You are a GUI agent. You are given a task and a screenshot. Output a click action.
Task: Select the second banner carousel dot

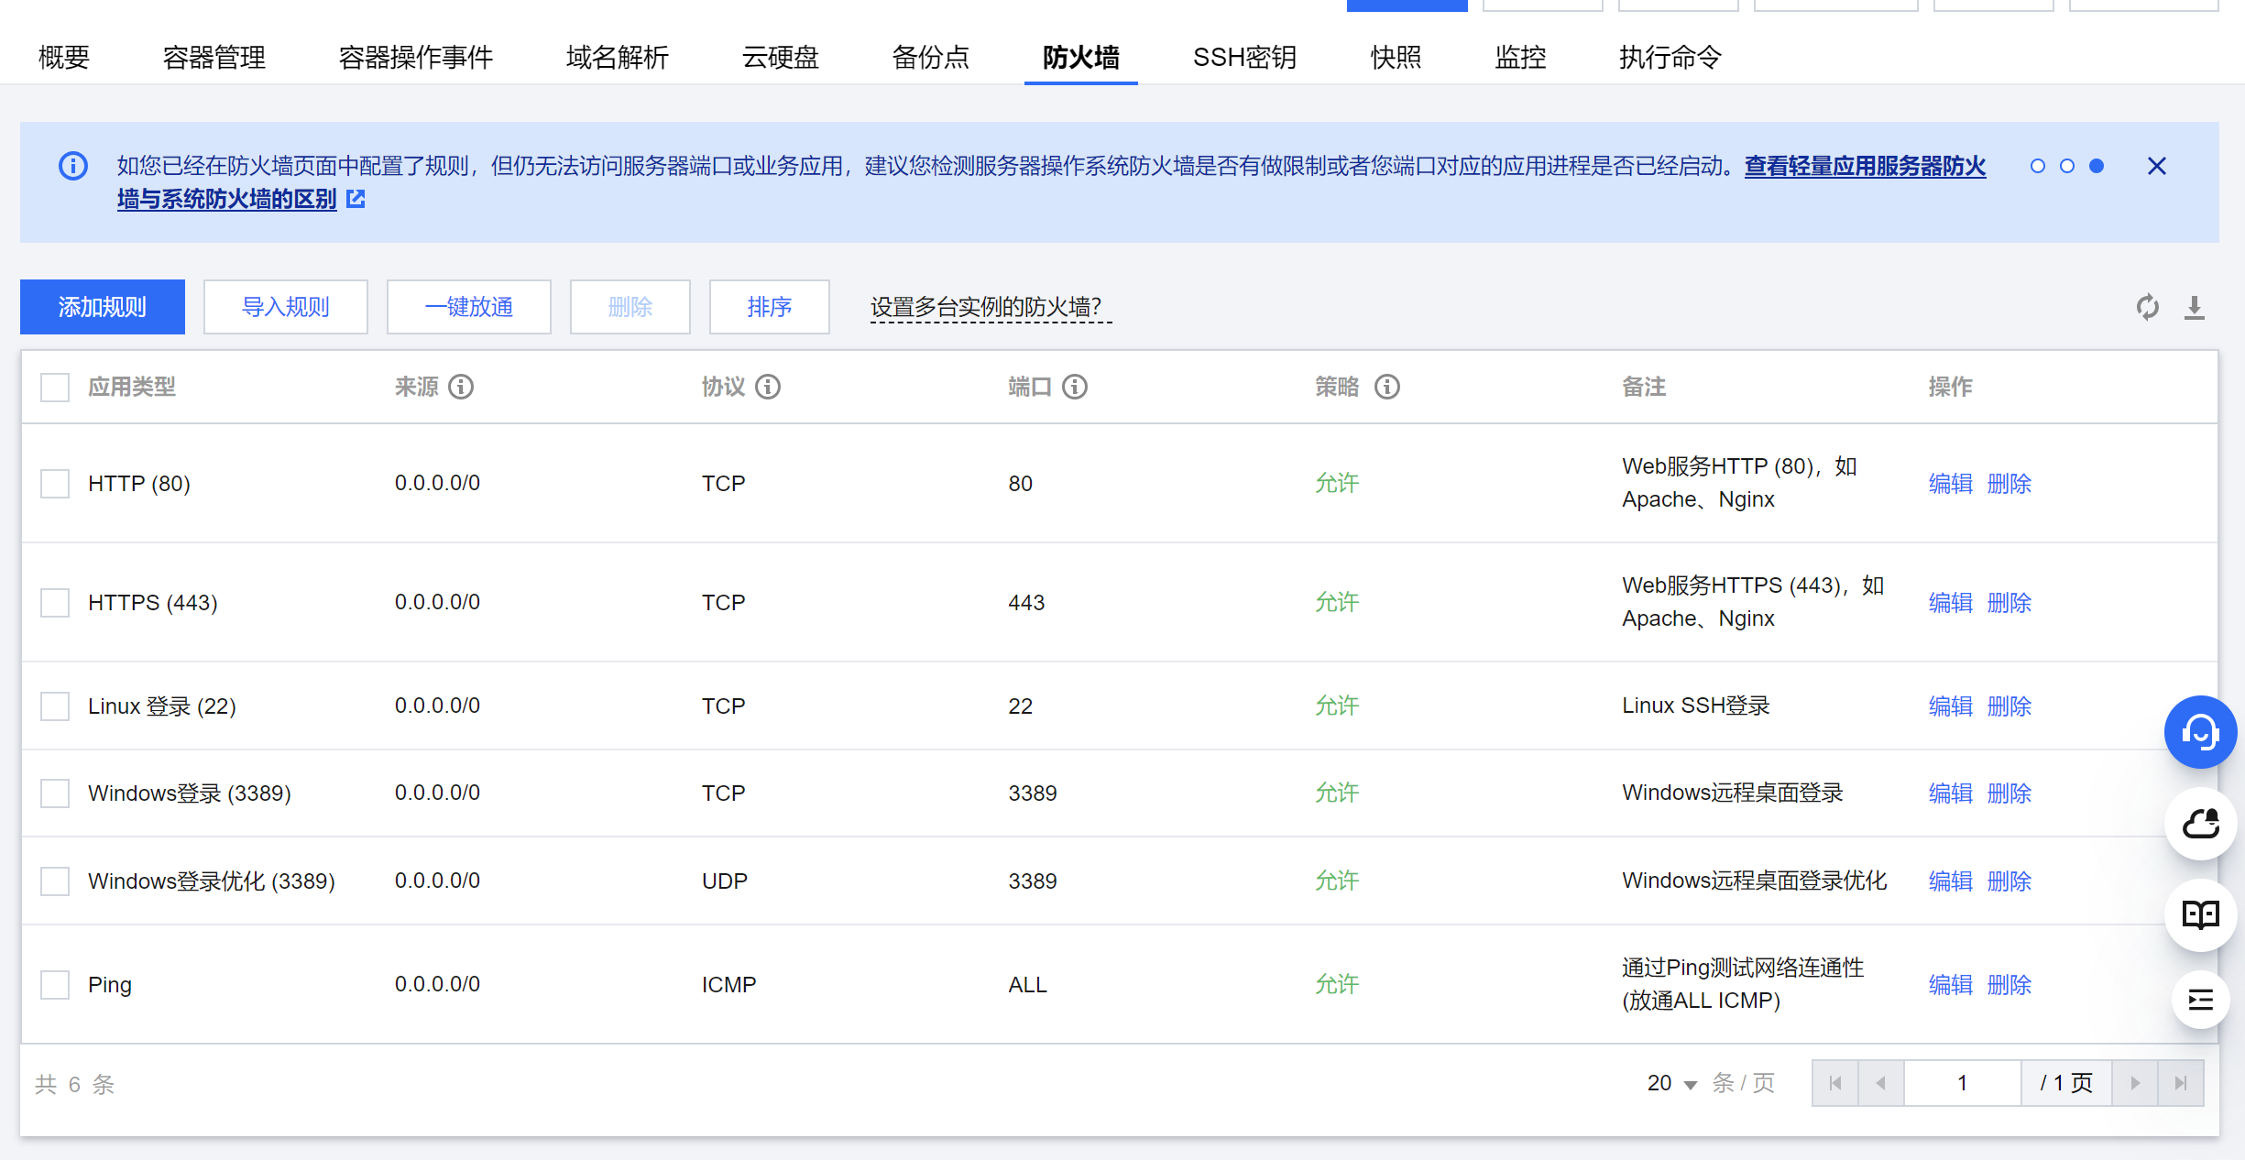tap(2067, 166)
